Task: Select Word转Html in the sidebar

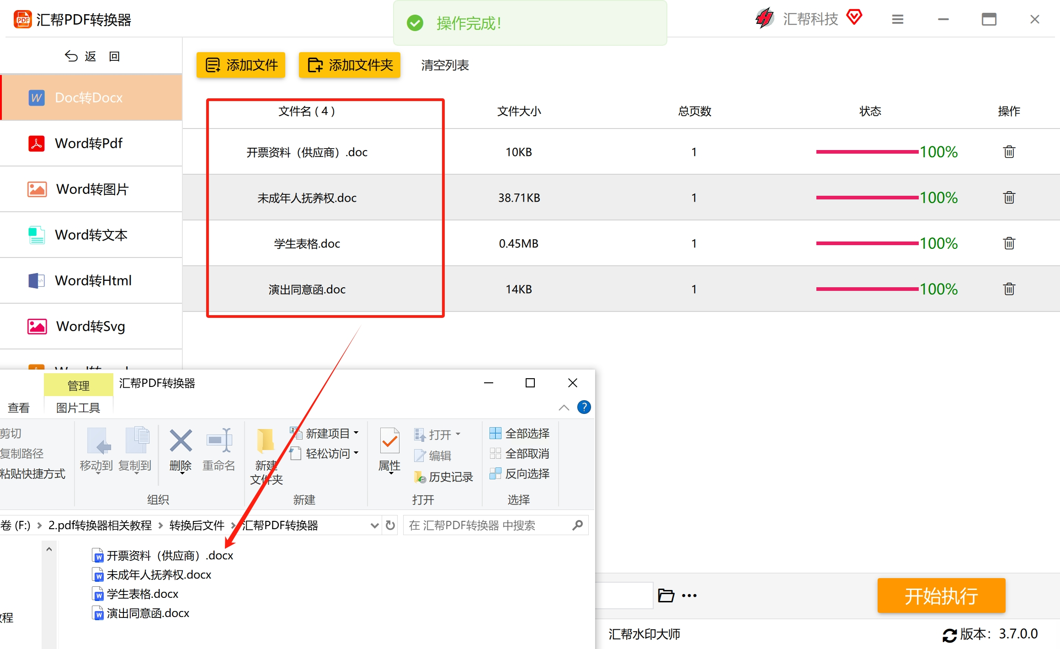Action: [x=93, y=280]
